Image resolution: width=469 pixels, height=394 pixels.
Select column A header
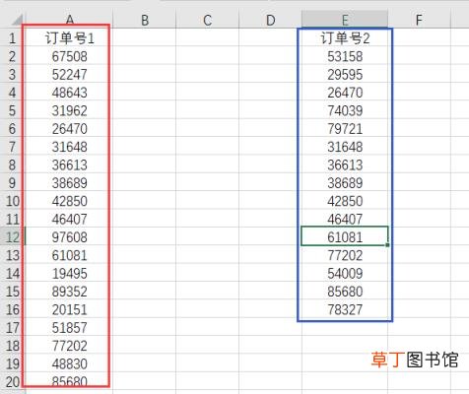(69, 20)
